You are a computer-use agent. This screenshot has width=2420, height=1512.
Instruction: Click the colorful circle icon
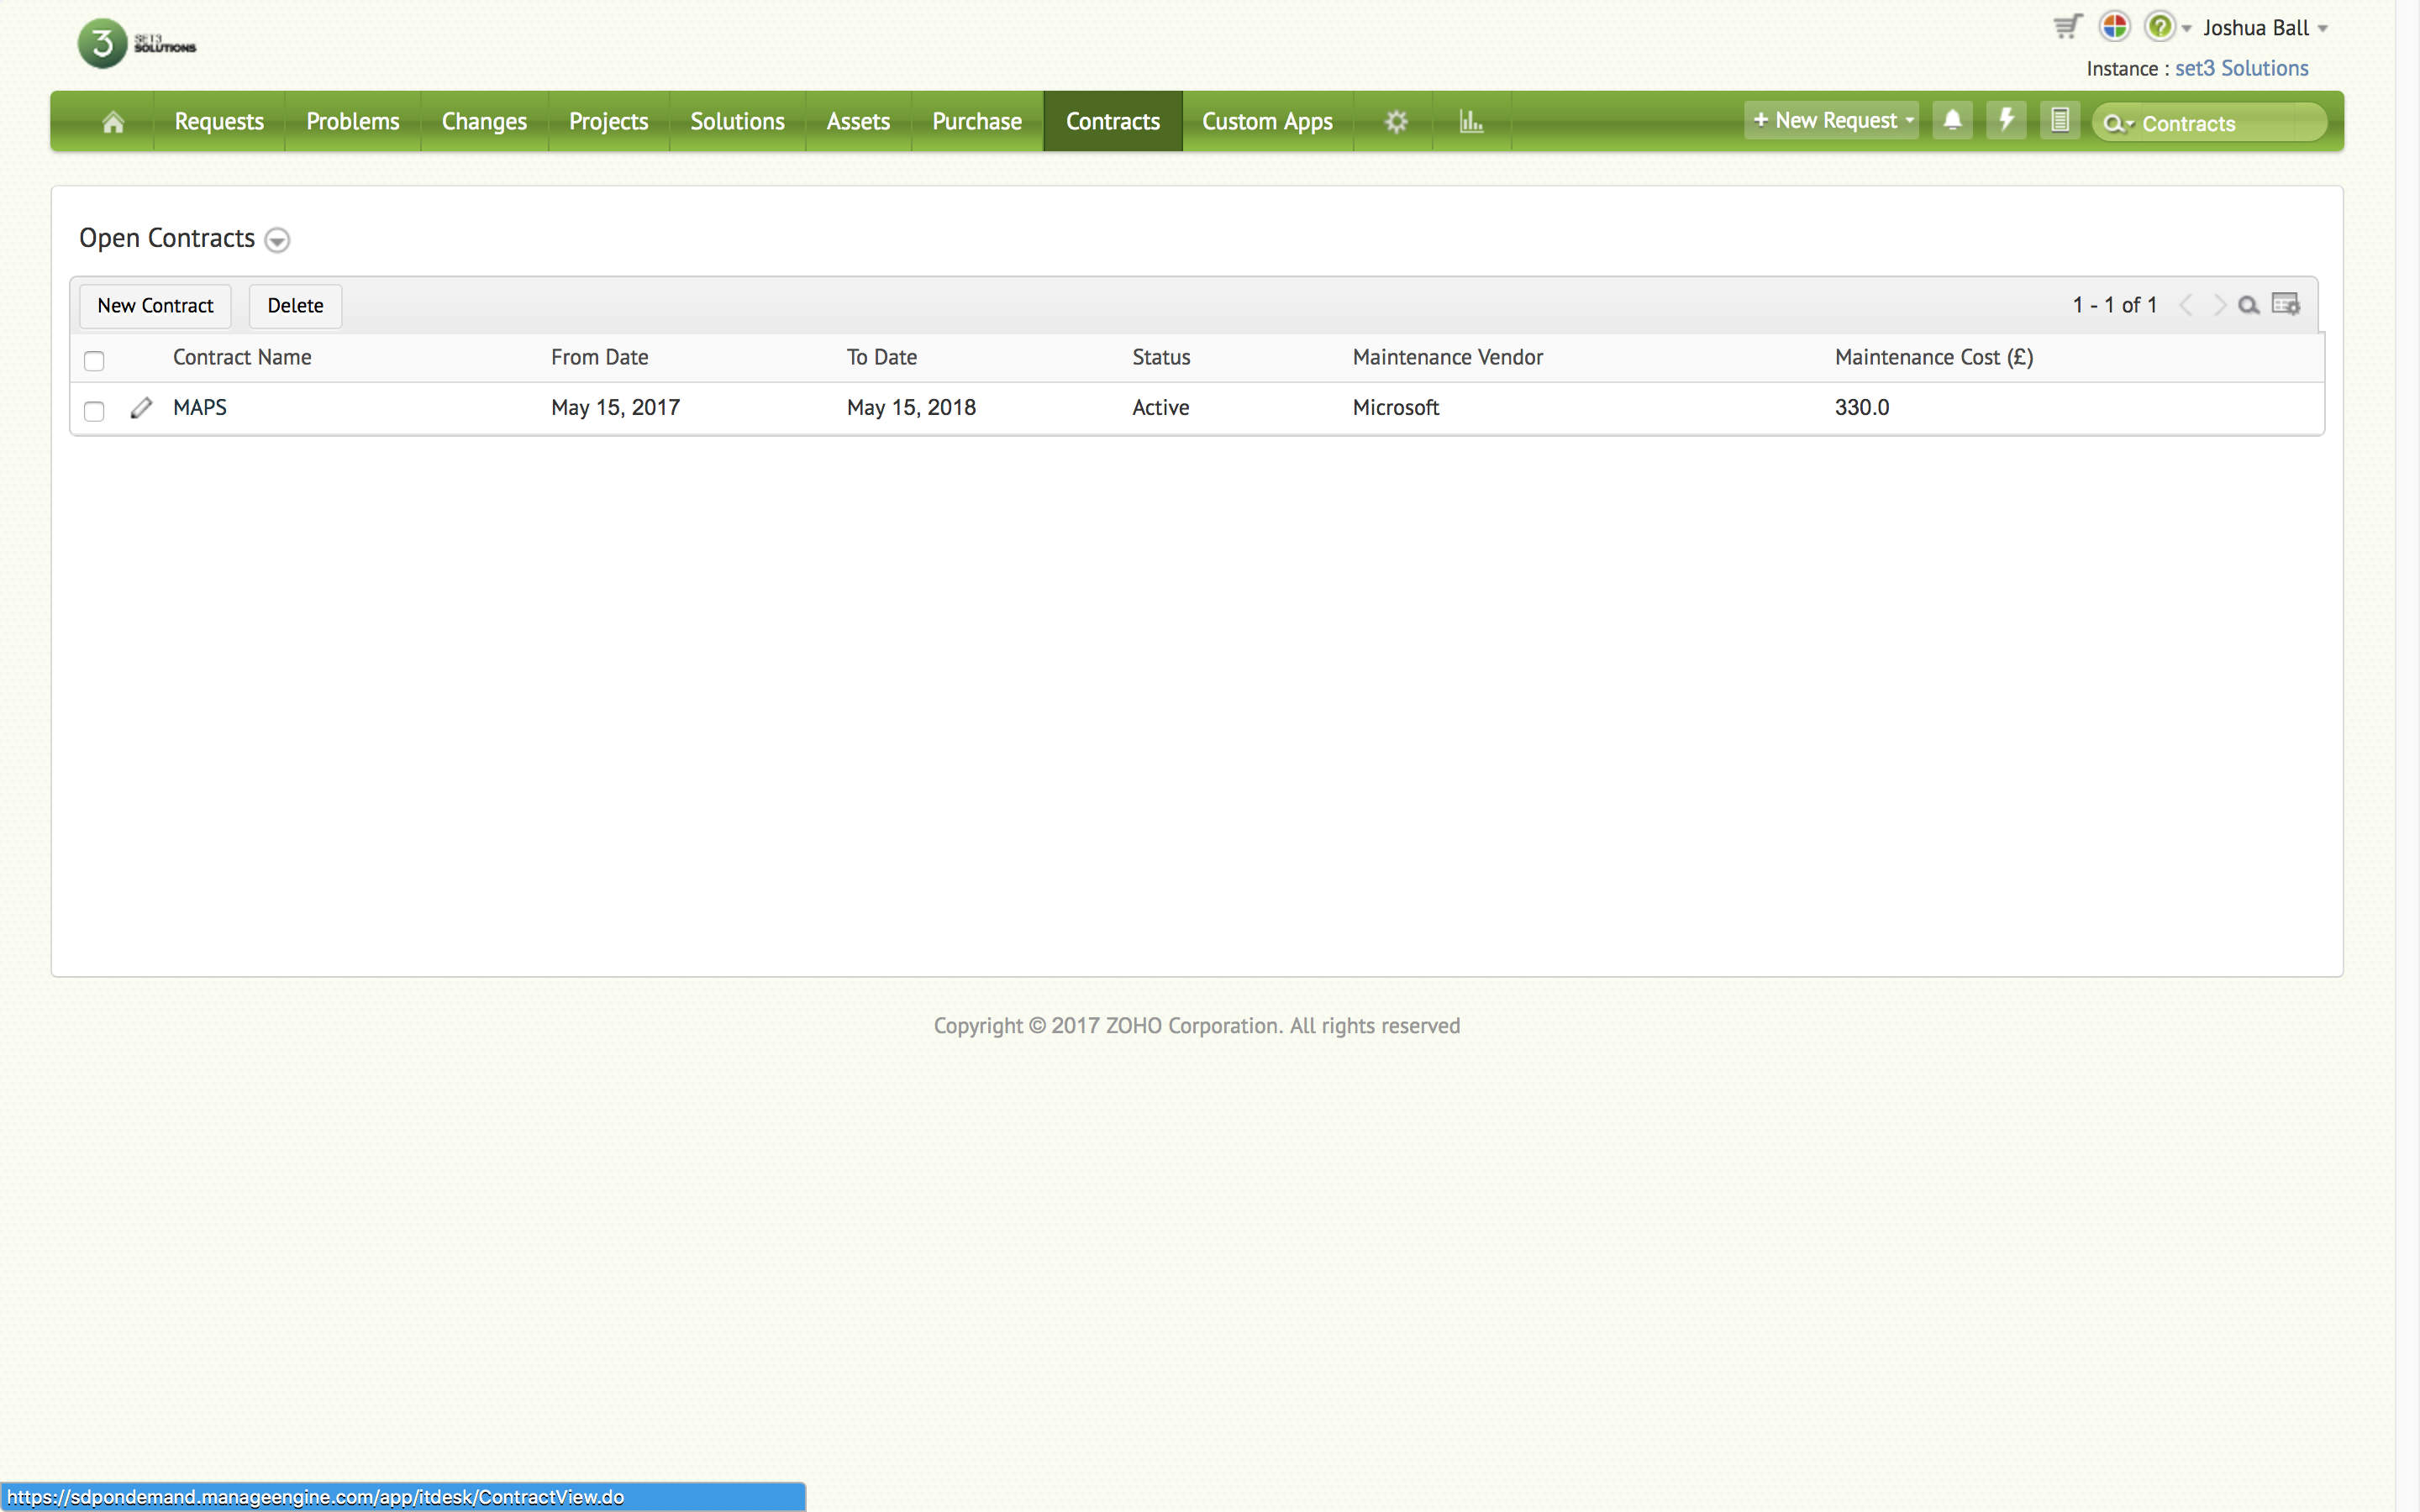point(2114,27)
